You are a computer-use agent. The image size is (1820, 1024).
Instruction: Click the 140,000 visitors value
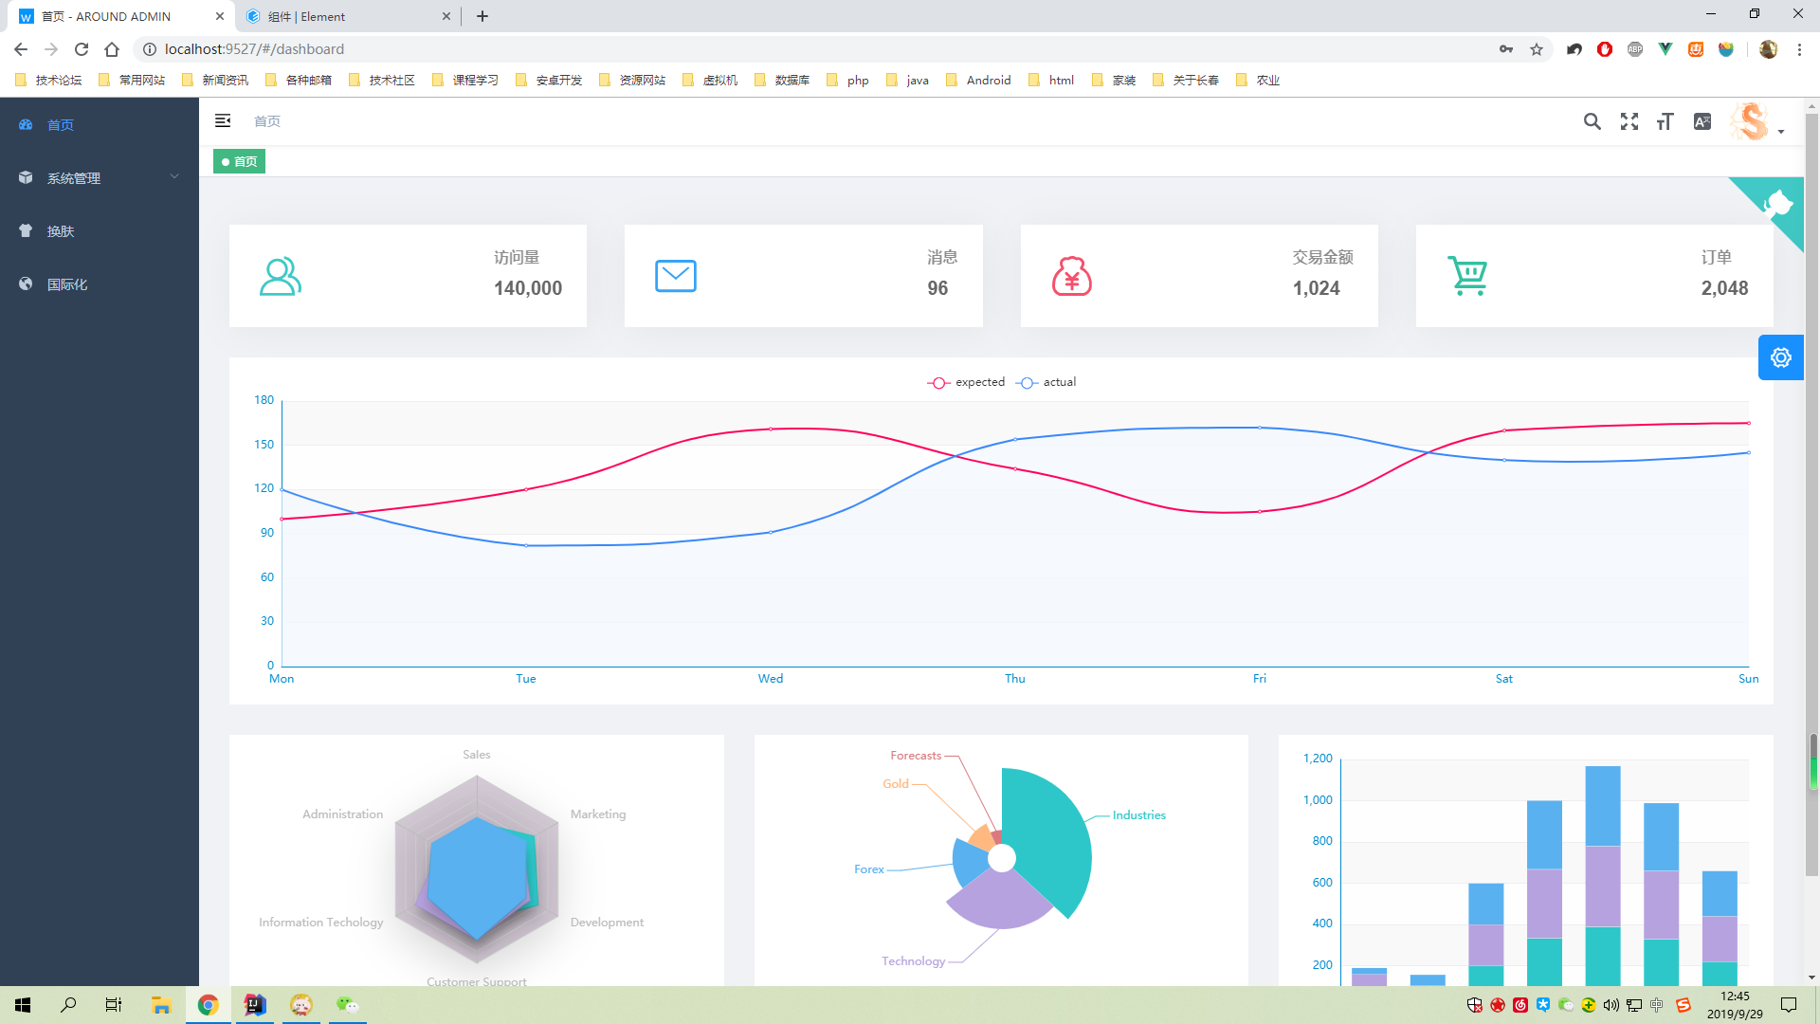coord(528,288)
